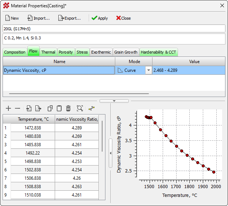The width and height of the screenshot is (228, 206).
Task: Click the New button in toolbar
Action: coord(12,18)
